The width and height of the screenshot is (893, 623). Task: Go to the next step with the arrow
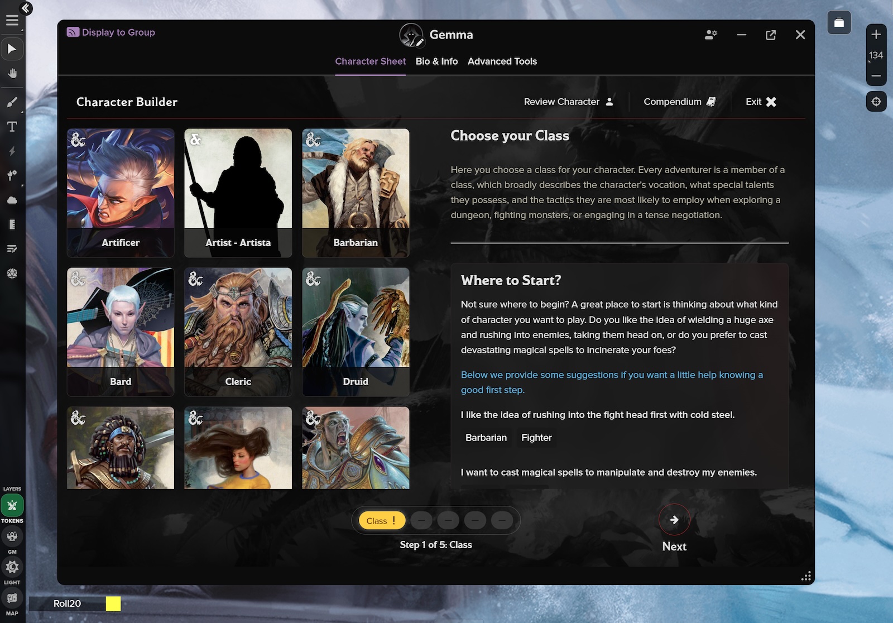point(674,520)
